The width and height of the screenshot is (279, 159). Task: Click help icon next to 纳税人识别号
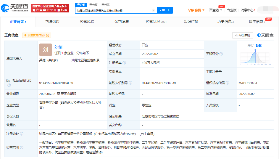click(x=130, y=83)
